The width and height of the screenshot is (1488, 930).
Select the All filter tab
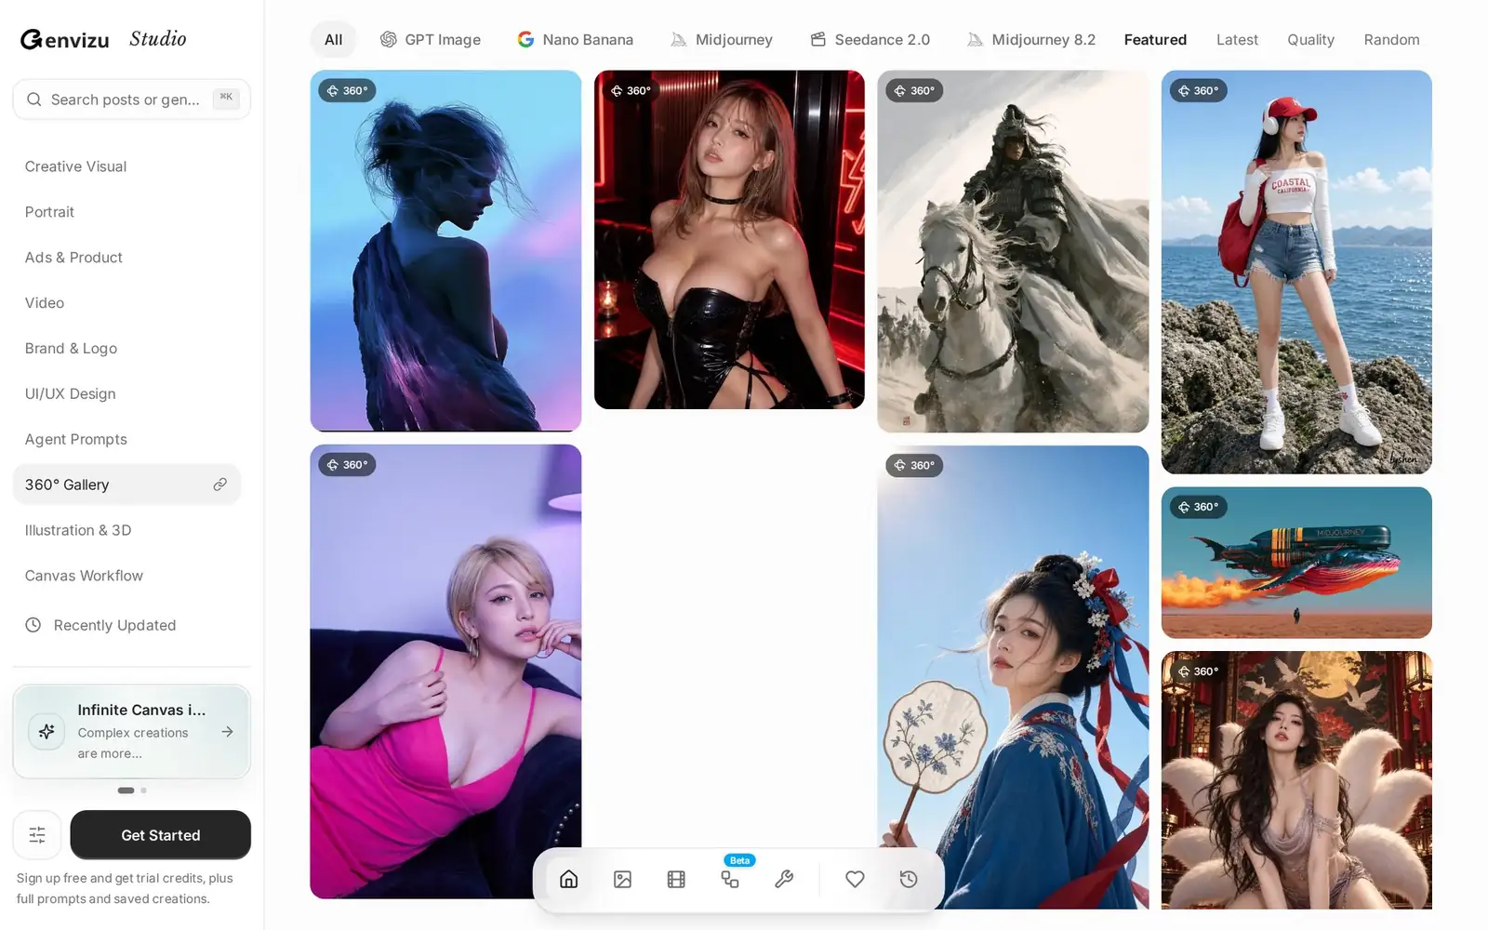[333, 40]
